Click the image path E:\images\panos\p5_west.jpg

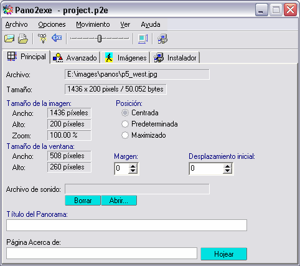[x=137, y=74]
